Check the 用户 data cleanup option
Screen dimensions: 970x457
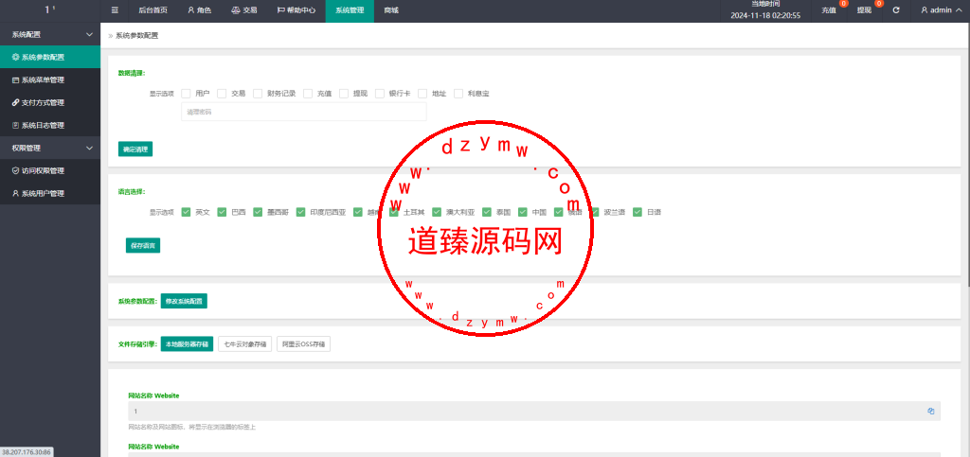pos(186,94)
